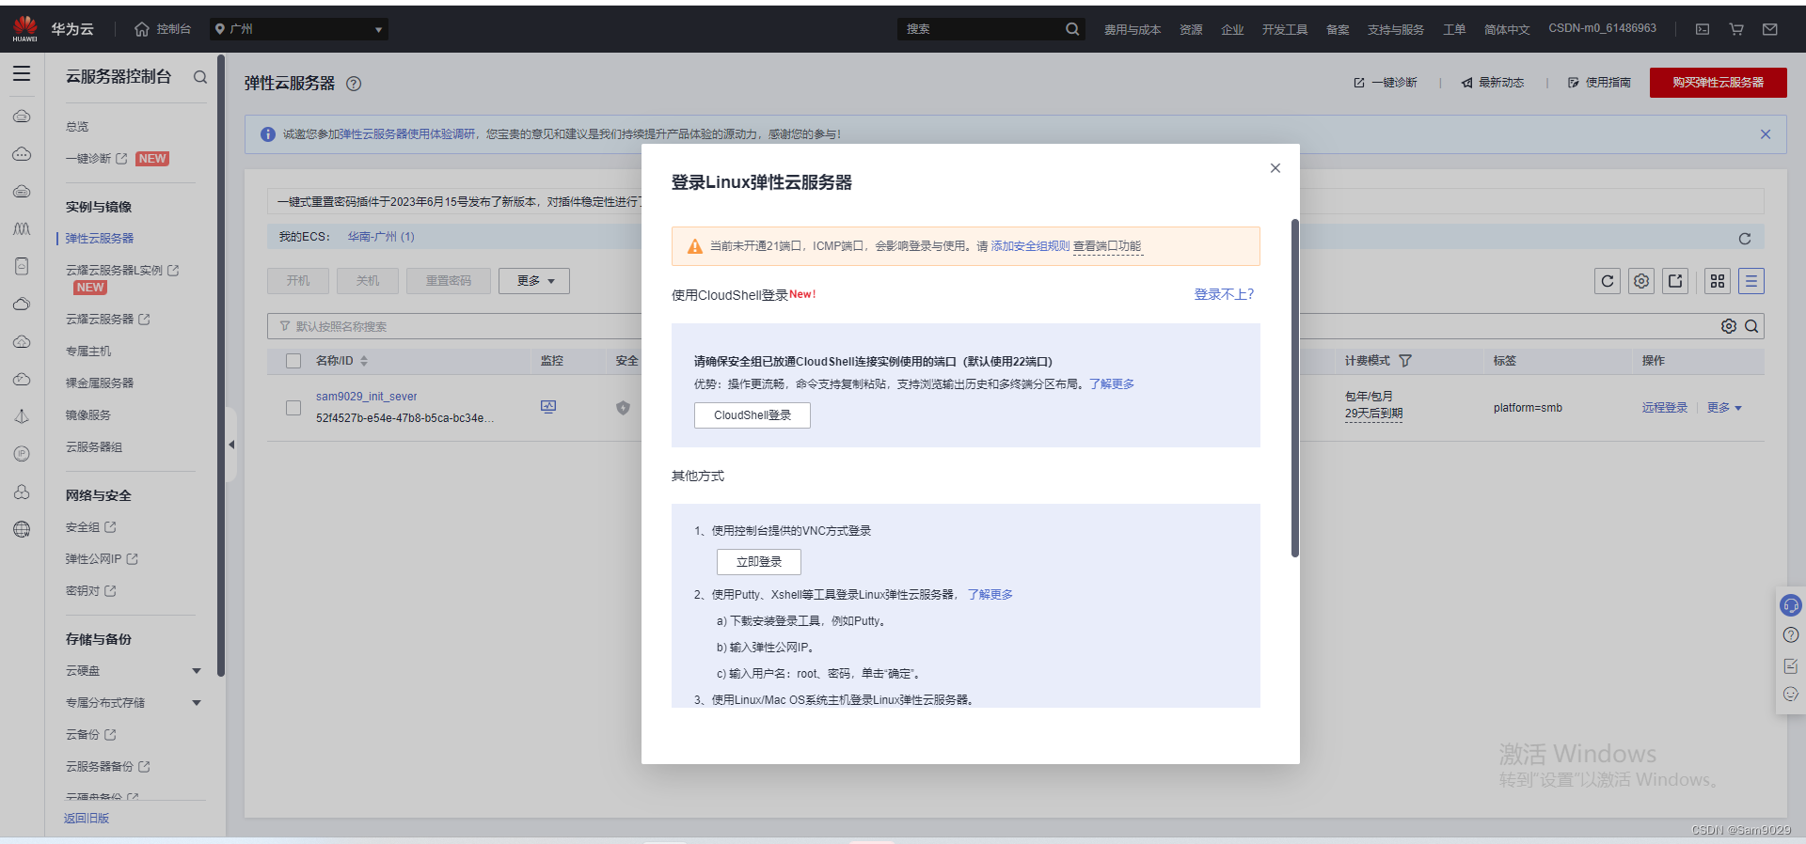Collapse the sidebar with the arrow handle
Image resolution: width=1806 pixels, height=844 pixels.
click(x=231, y=445)
